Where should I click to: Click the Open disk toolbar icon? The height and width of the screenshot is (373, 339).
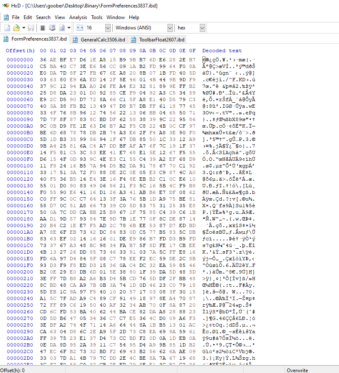(52, 28)
